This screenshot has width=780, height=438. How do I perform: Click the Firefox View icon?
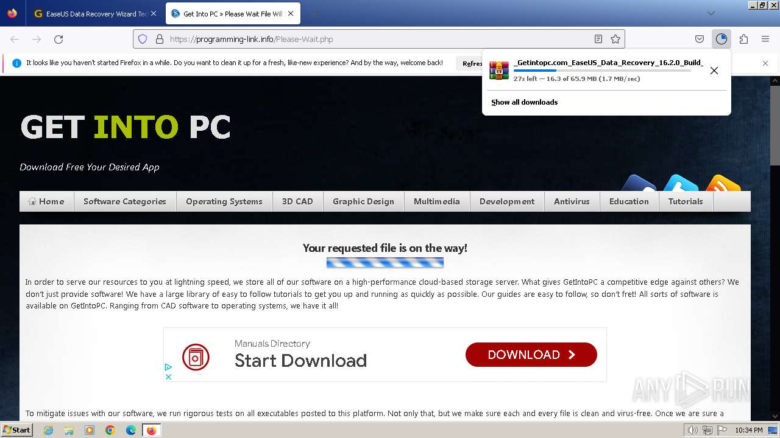[12, 13]
